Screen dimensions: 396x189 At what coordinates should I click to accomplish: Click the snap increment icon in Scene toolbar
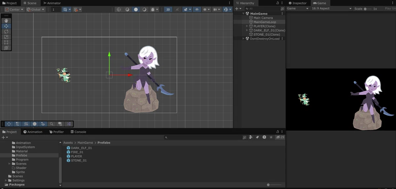(x=76, y=10)
